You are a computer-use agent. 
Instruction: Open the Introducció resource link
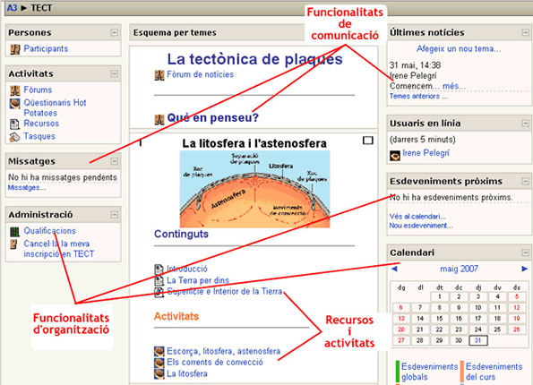pyautogui.click(x=187, y=269)
